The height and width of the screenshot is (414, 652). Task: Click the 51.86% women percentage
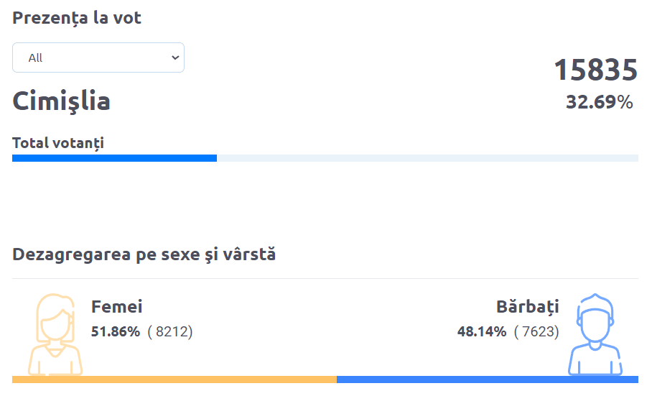(116, 331)
